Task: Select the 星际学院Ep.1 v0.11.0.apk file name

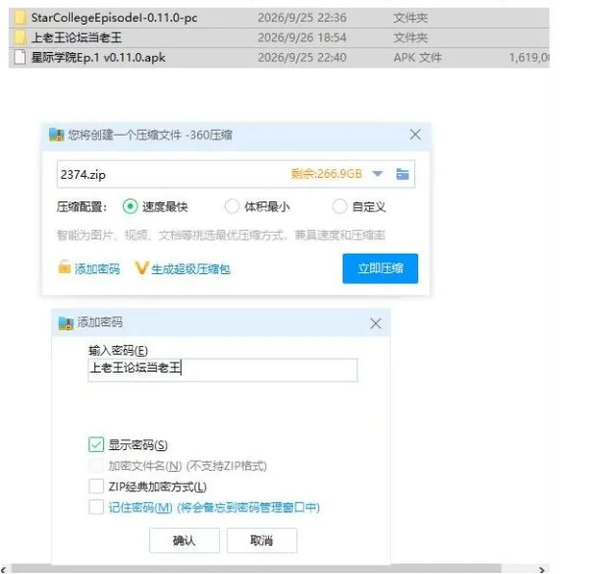Action: click(x=98, y=58)
